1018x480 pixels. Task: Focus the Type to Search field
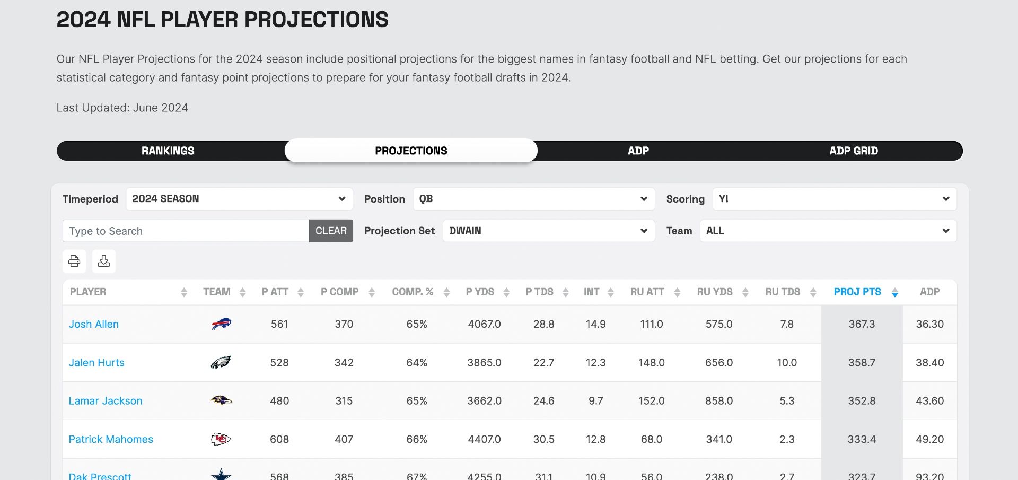[186, 231]
